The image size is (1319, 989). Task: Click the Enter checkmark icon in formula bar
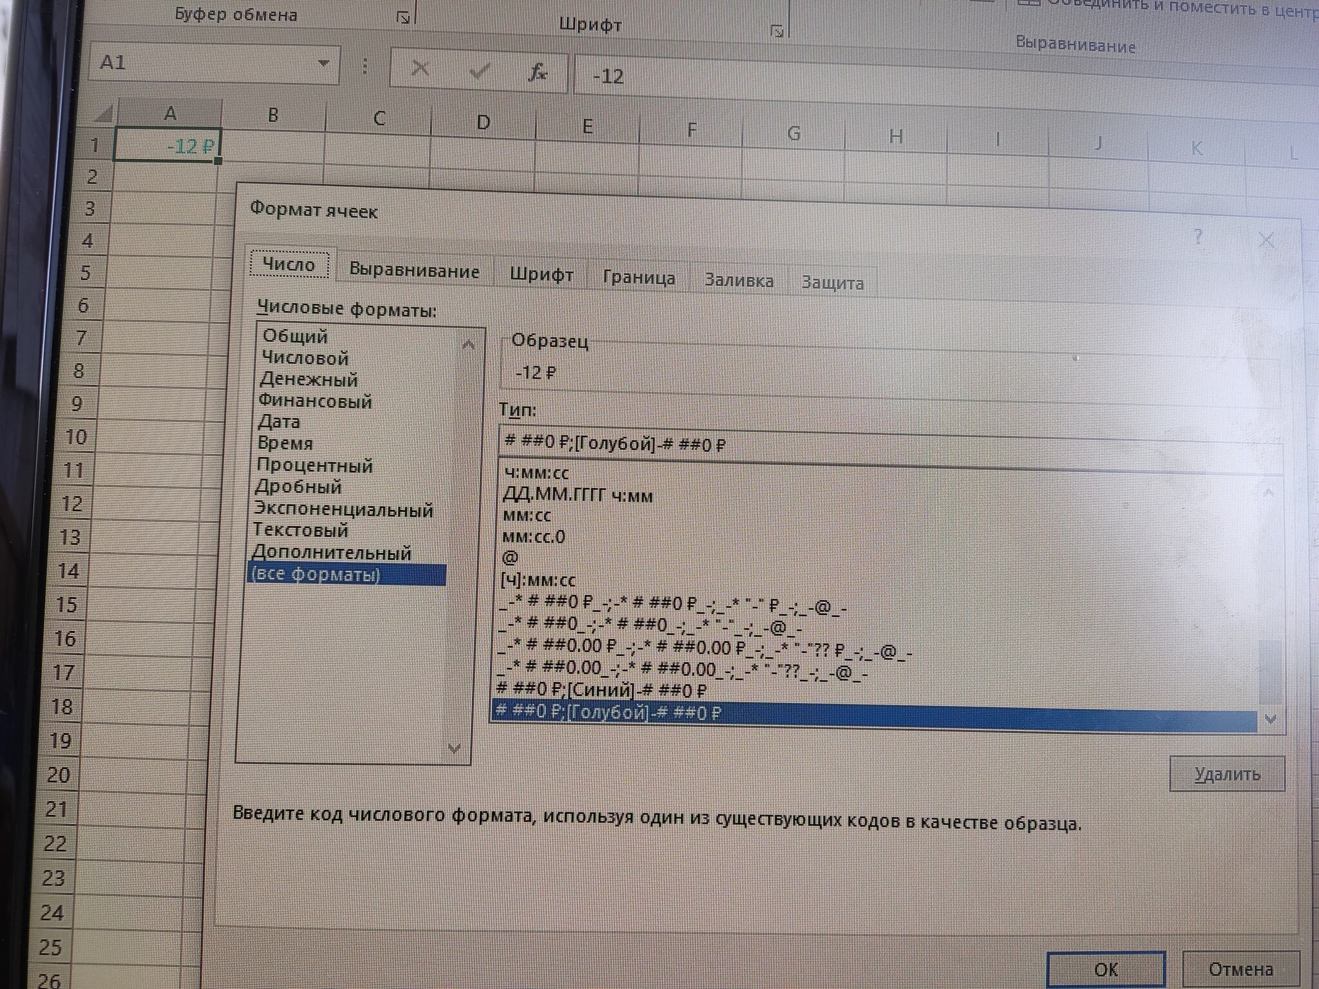tap(479, 70)
